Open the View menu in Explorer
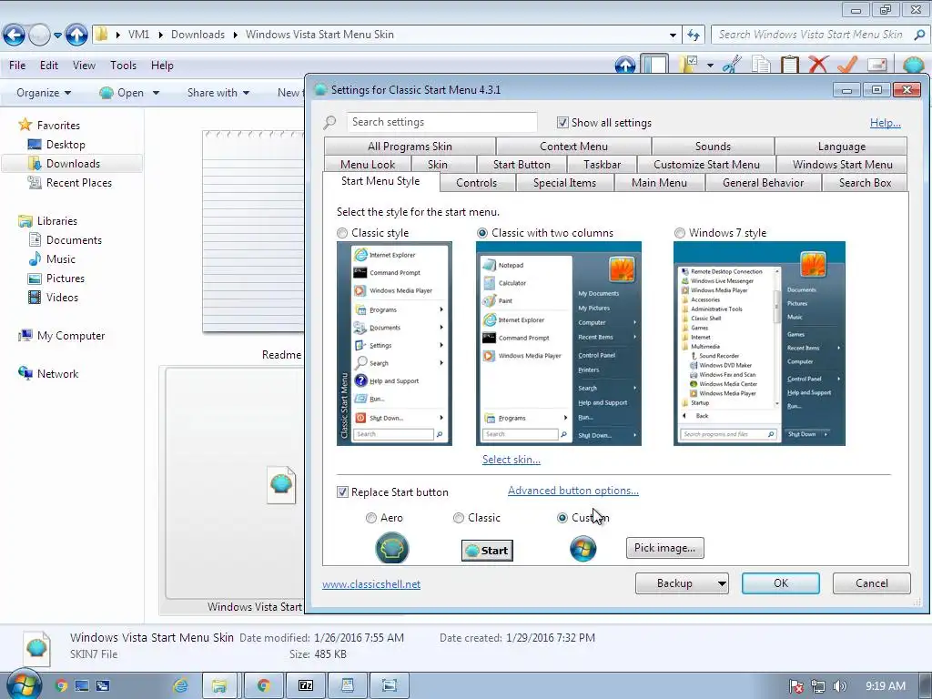Screen dimensions: 932x699 pyautogui.click(x=84, y=66)
